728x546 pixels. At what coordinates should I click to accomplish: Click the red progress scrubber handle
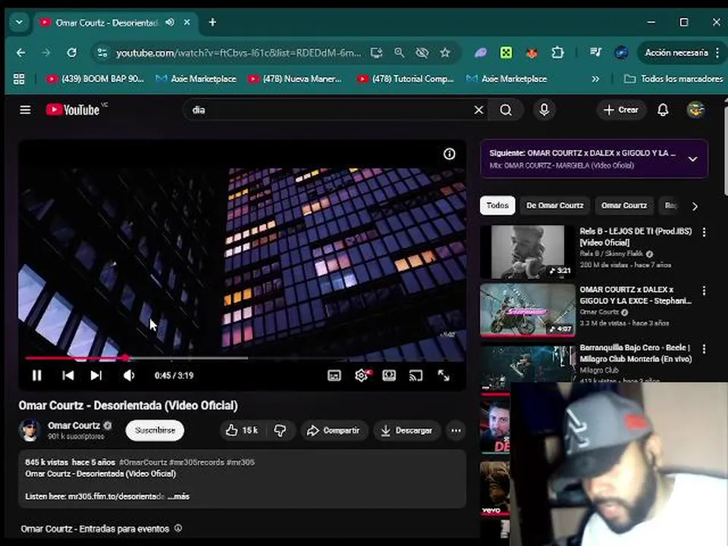(x=125, y=358)
